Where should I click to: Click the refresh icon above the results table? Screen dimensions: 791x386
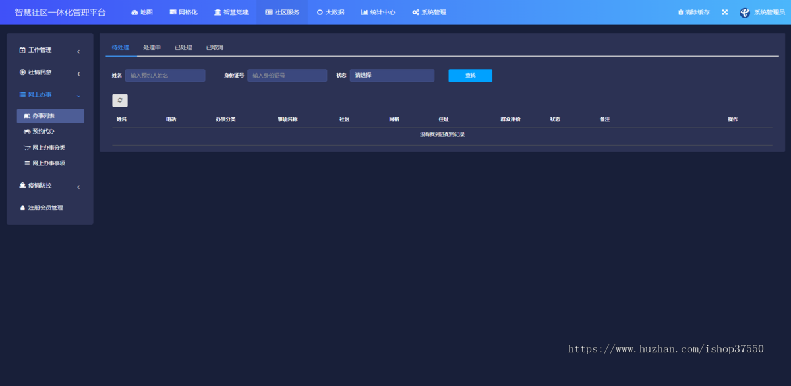120,100
